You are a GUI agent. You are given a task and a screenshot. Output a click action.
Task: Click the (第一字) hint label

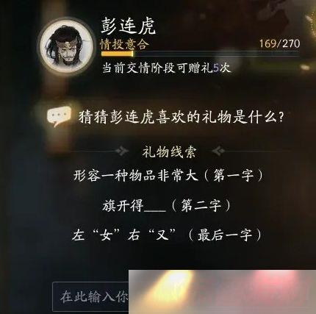pyautogui.click(x=234, y=176)
